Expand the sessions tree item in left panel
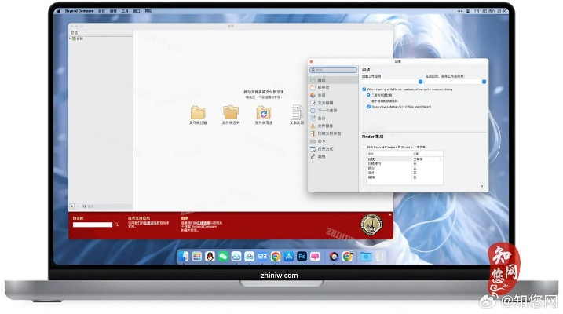The height and width of the screenshot is (314, 563). tap(70, 38)
